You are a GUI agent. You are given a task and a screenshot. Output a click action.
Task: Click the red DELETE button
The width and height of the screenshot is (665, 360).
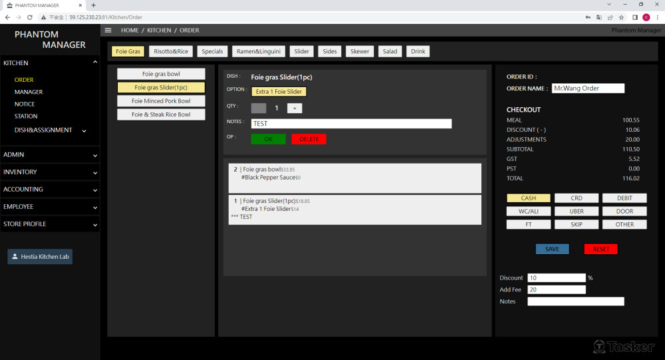click(309, 139)
